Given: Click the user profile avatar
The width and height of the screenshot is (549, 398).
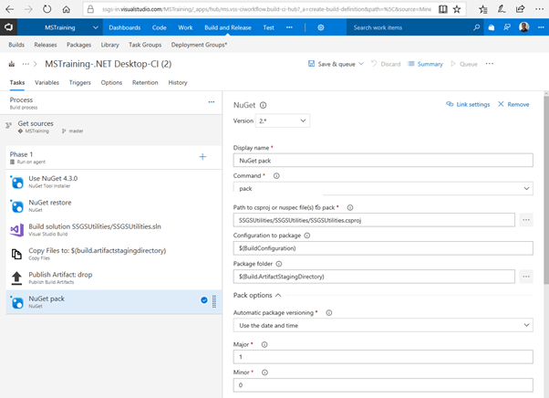Looking at the screenshot, I should [x=524, y=27].
